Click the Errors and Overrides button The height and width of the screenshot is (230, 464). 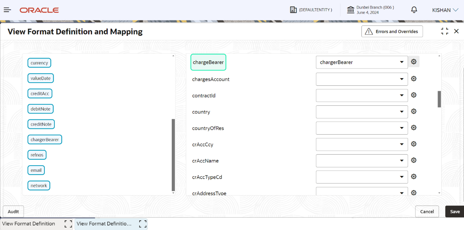tap(392, 31)
